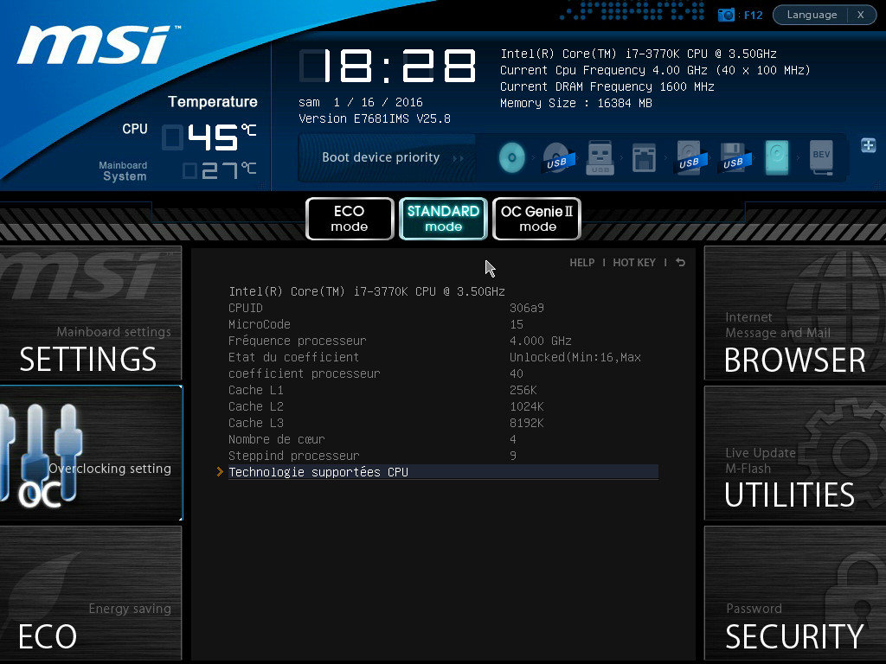The width and height of the screenshot is (886, 664).
Task: Select STANDARD mode
Action: tap(443, 219)
